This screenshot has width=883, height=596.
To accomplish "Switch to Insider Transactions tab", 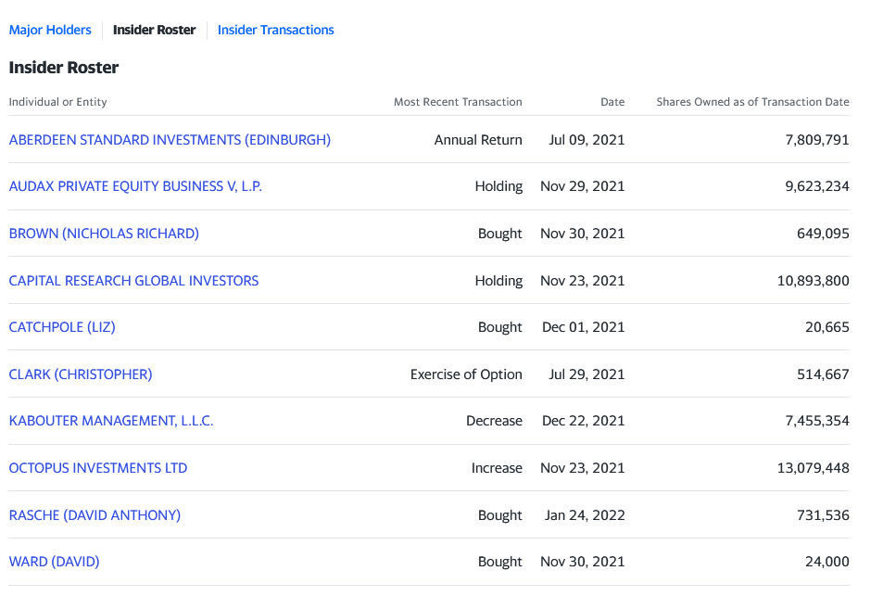I will pos(276,30).
